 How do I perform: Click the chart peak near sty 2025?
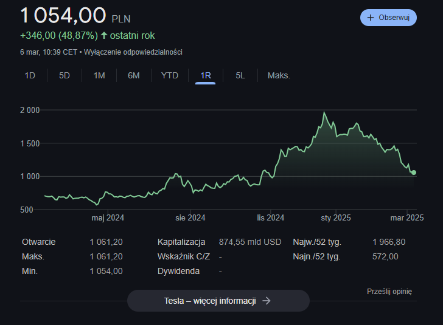[324, 112]
